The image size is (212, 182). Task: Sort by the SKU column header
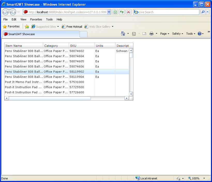(x=82, y=46)
